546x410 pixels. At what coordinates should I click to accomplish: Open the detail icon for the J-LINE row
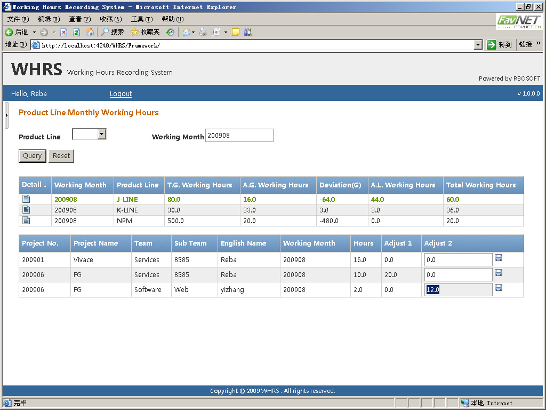[26, 199]
